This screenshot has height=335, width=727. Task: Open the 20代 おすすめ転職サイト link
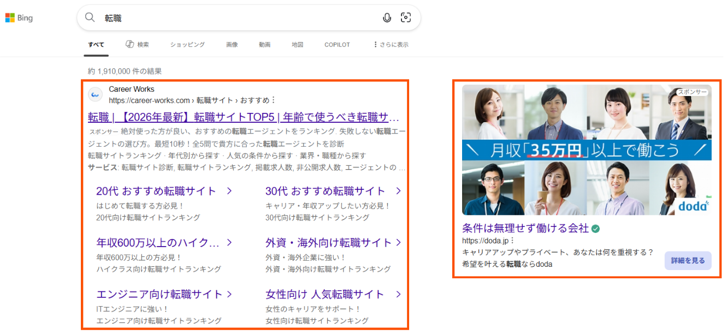156,191
